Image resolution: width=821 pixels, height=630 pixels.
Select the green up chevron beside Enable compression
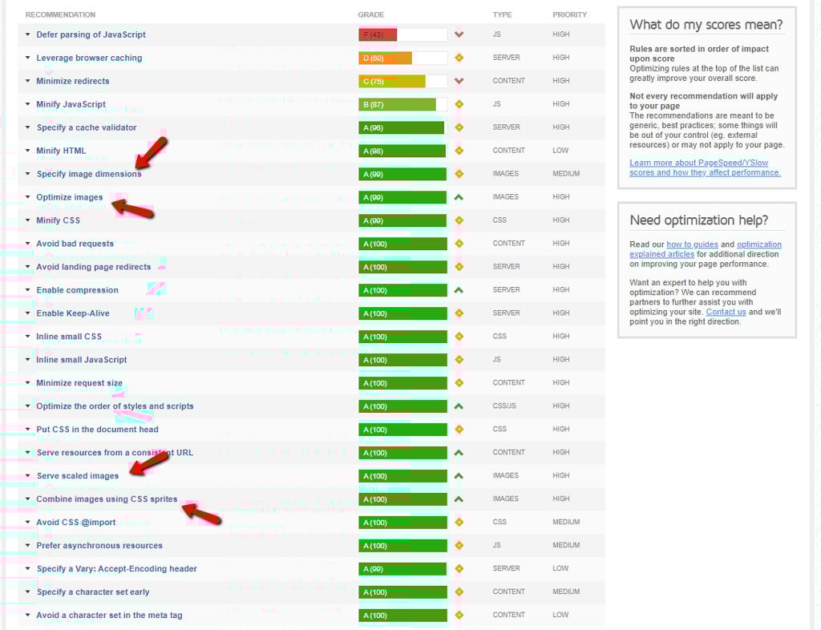(459, 289)
